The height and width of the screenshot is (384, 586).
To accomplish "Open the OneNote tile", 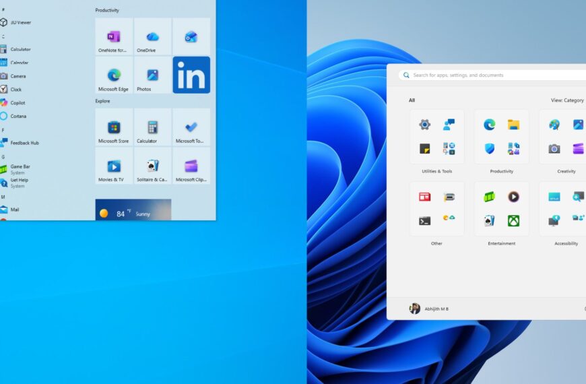I will [x=114, y=36].
